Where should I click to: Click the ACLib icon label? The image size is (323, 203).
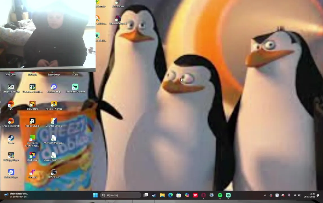coord(75,75)
